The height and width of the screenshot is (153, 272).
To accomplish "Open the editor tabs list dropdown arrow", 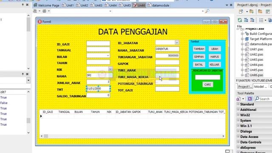I will (x=227, y=5).
